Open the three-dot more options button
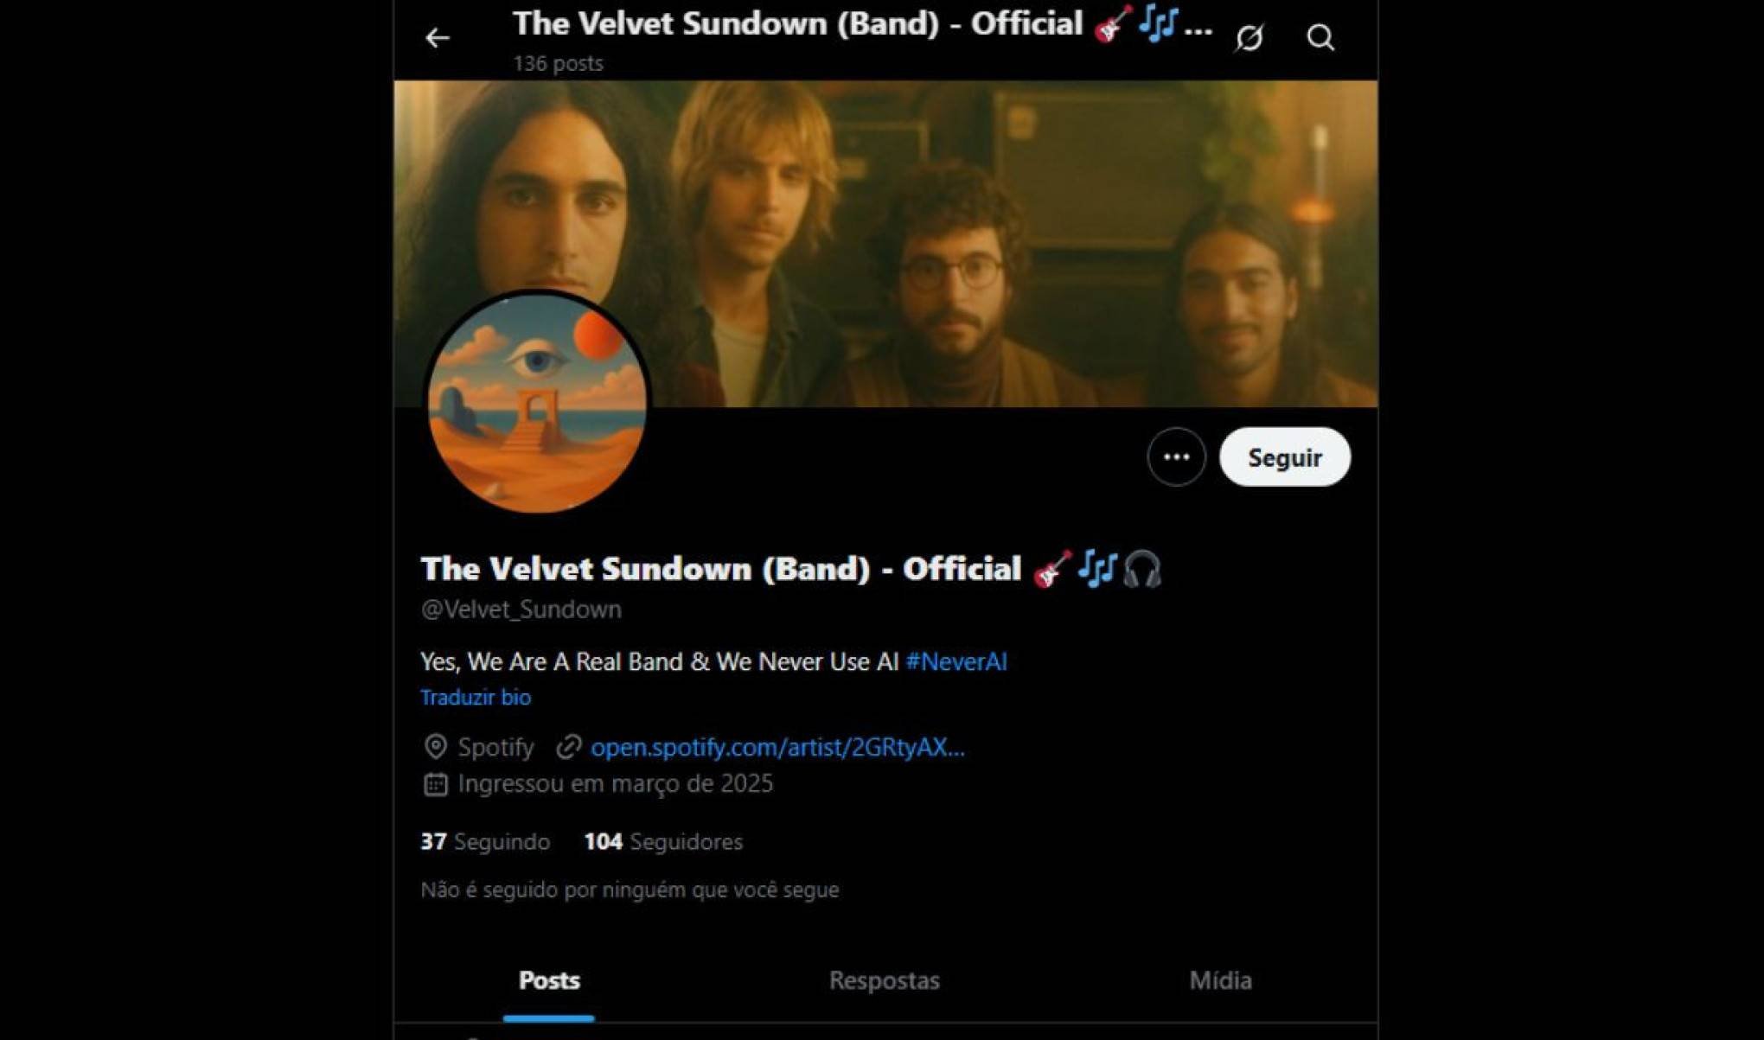1764x1040 pixels. coord(1176,457)
